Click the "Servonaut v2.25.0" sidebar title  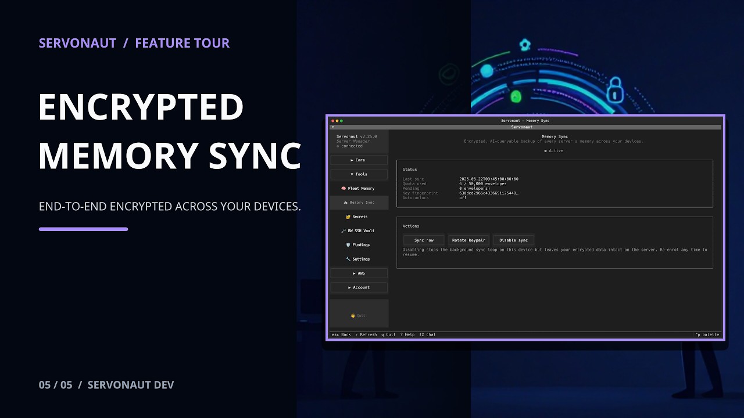[x=356, y=136]
